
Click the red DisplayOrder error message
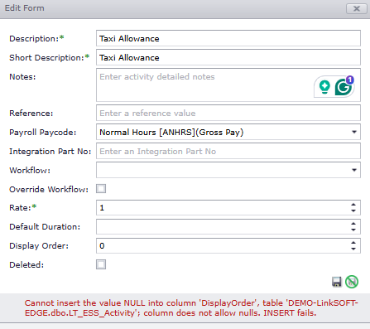(191, 308)
